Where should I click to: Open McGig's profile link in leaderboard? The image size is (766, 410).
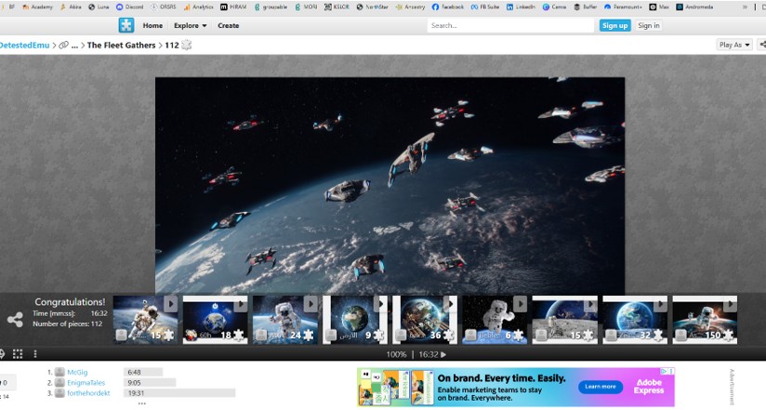pos(75,372)
